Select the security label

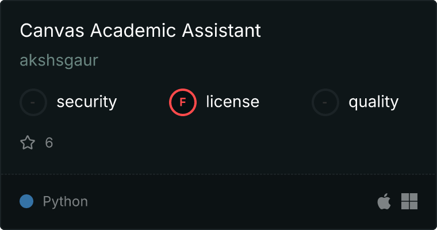86,102
